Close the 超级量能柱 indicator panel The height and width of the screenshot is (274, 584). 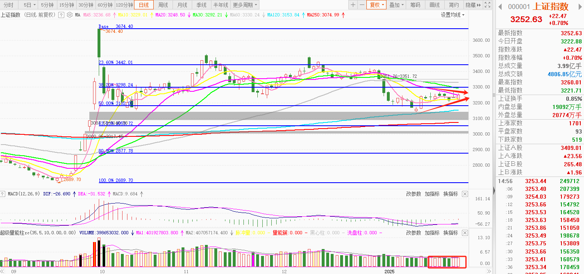coord(465,233)
